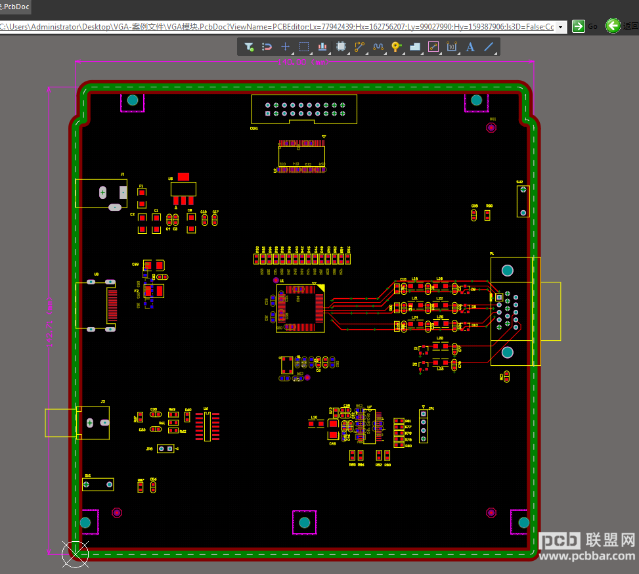Click the PcbDoc file path field
This screenshot has width=639, height=574.
278,27
